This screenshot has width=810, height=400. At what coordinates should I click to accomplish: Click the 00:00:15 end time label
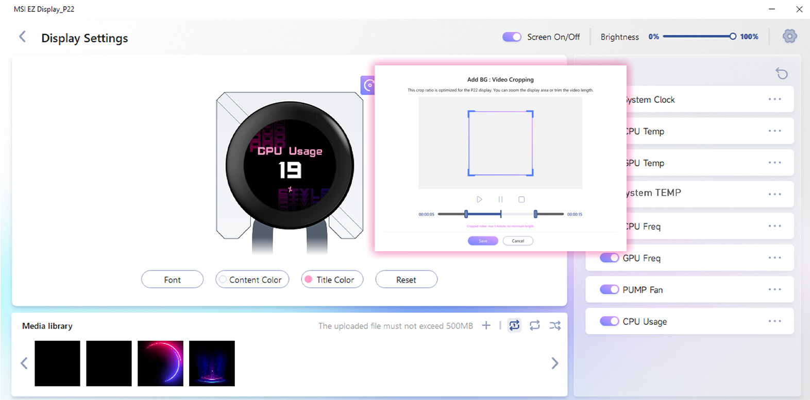tap(575, 214)
